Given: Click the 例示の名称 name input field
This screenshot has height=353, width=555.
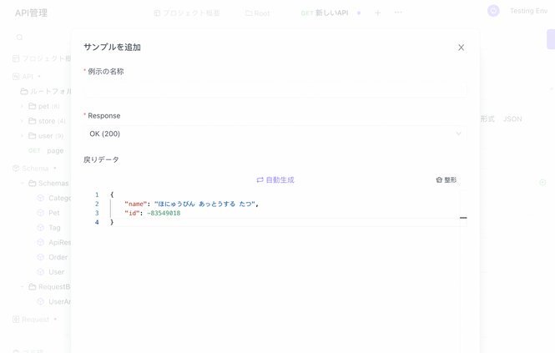Looking at the screenshot, I should click(x=275, y=90).
